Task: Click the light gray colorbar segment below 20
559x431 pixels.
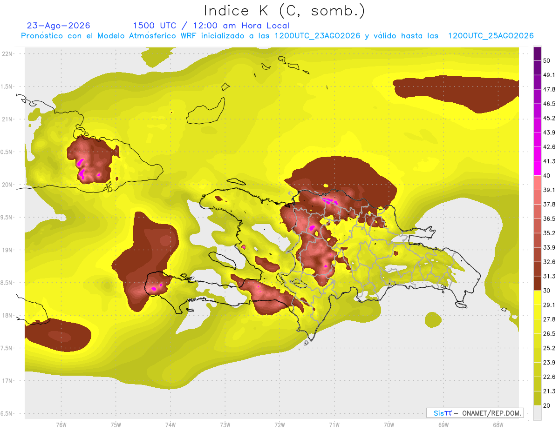Action: coord(538,412)
